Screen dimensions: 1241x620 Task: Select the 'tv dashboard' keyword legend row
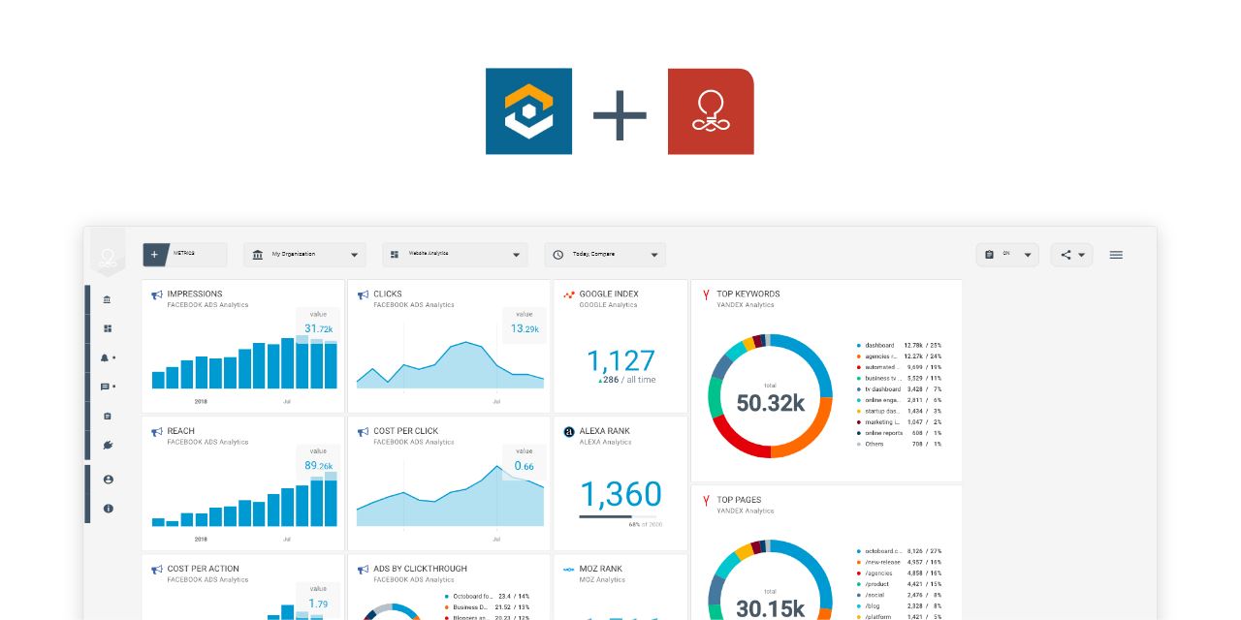point(899,388)
